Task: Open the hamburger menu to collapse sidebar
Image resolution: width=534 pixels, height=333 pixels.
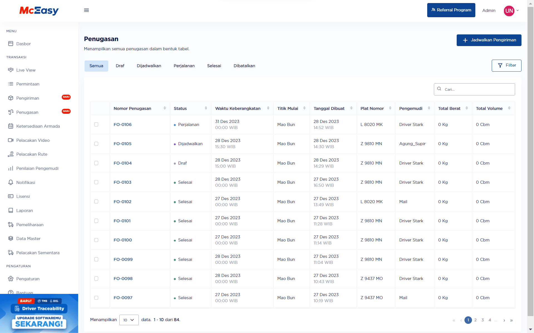Action: tap(86, 10)
